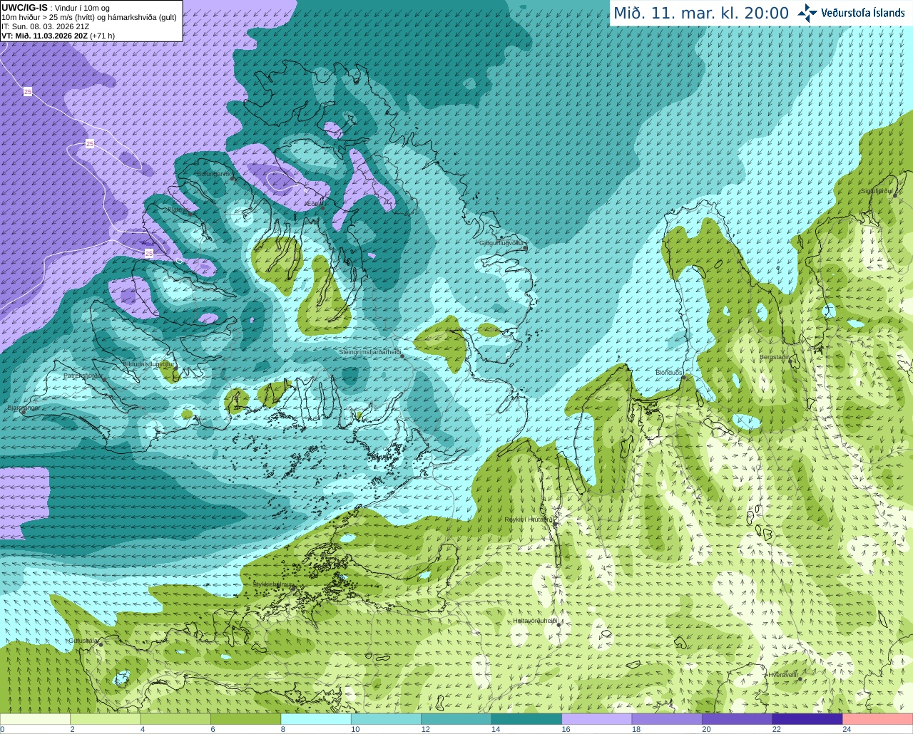Click legend tick value '24'
This screenshot has width=913, height=734.
point(847,729)
